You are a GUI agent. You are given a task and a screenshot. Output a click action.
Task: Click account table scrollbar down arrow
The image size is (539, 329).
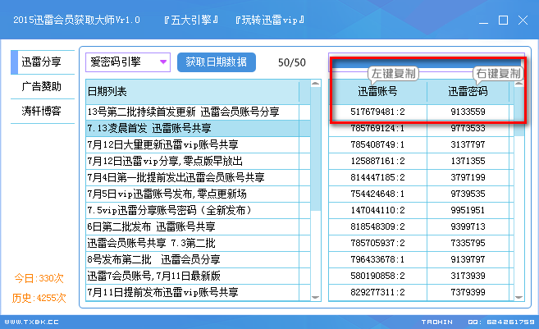[x=519, y=297]
